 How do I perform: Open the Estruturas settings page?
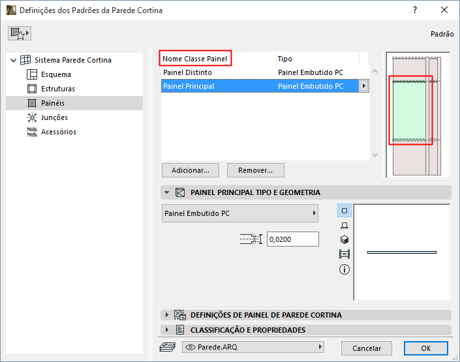58,89
